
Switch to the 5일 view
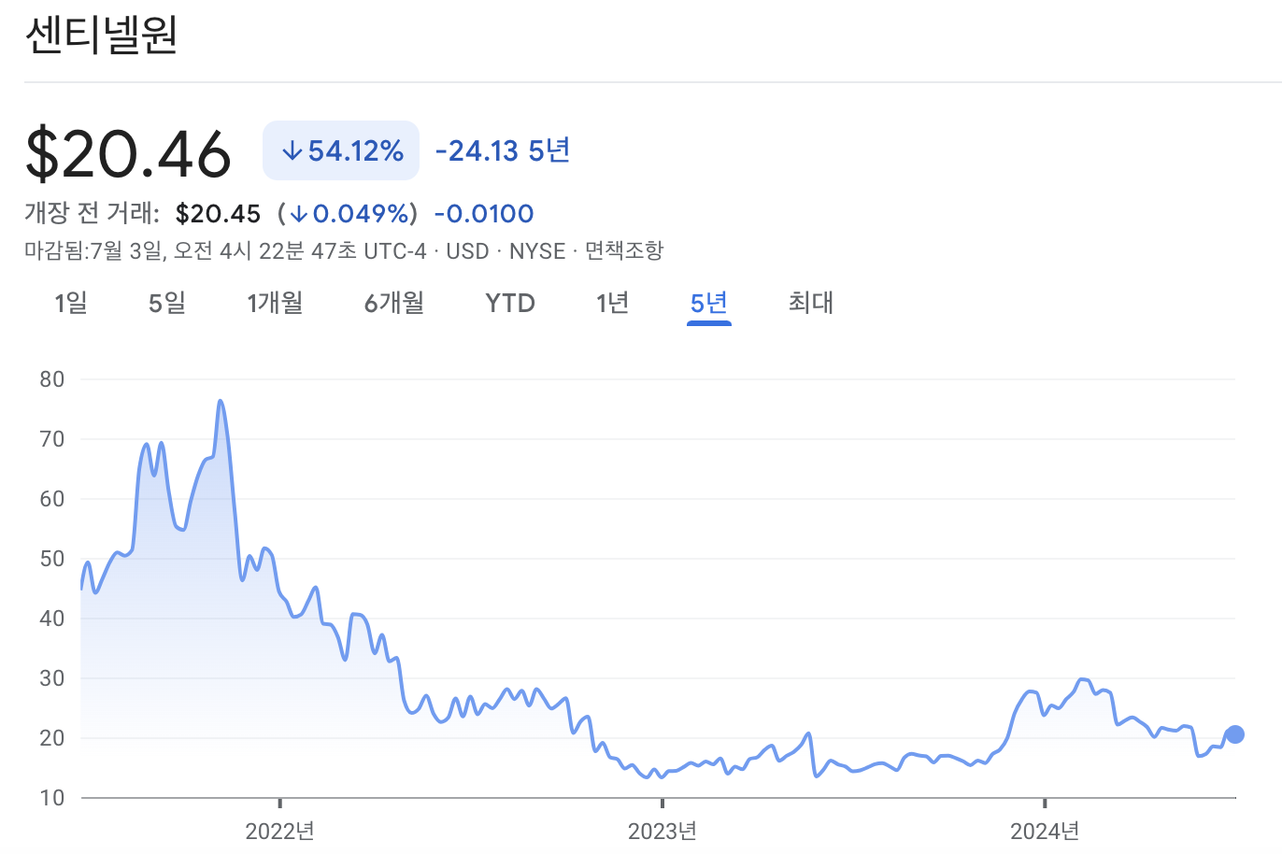(x=166, y=303)
